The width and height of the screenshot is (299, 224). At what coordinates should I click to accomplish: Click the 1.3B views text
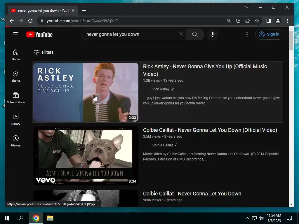[x=152, y=80]
